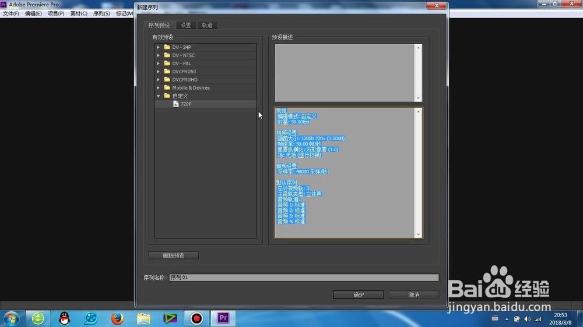Expand the Mobile & Devices folder
Screen dimensions: 583x327
pyautogui.click(x=159, y=88)
